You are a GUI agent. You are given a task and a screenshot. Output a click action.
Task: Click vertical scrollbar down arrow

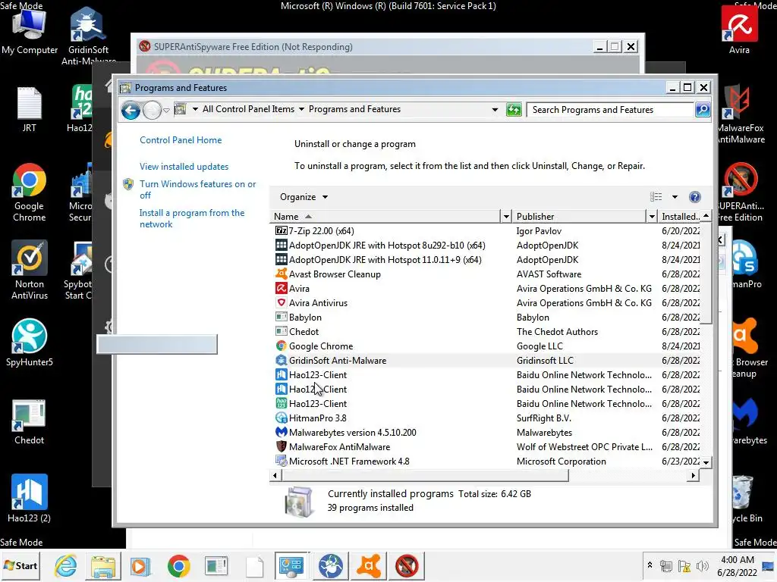[706, 462]
